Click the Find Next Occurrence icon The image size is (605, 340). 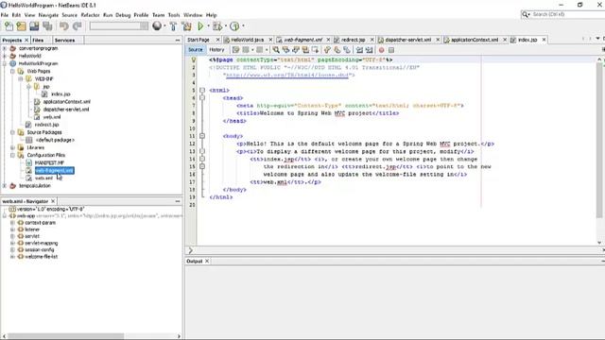click(296, 50)
